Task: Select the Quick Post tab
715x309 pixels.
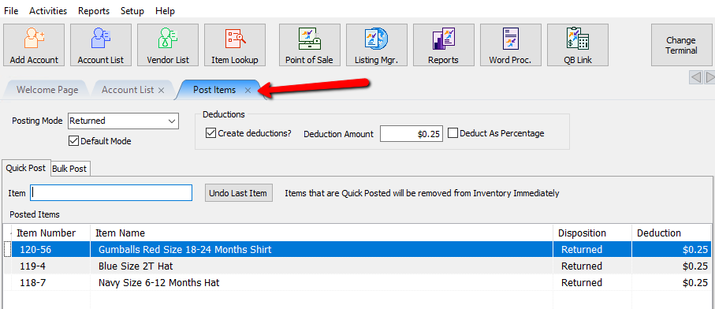Action: (25, 168)
